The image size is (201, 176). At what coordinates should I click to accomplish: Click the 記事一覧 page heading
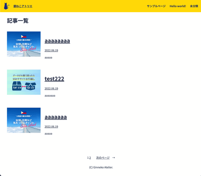coord(18,21)
